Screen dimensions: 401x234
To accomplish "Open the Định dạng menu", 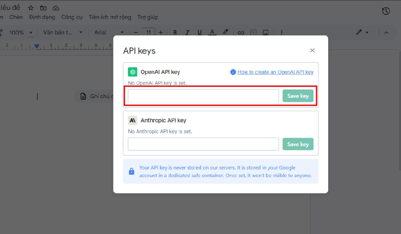I will [x=42, y=17].
